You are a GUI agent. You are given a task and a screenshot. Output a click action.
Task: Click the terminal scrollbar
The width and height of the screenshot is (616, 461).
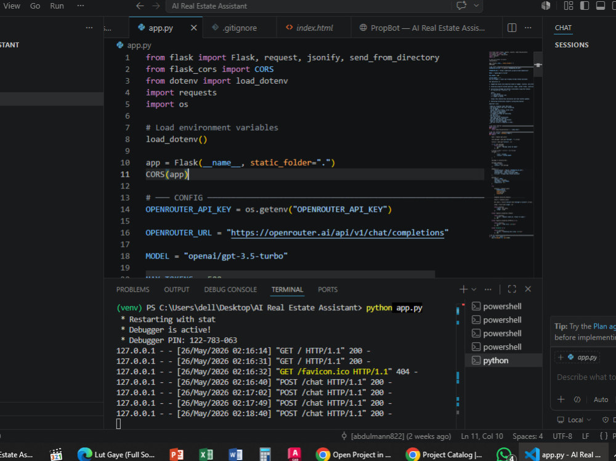[x=458, y=365]
